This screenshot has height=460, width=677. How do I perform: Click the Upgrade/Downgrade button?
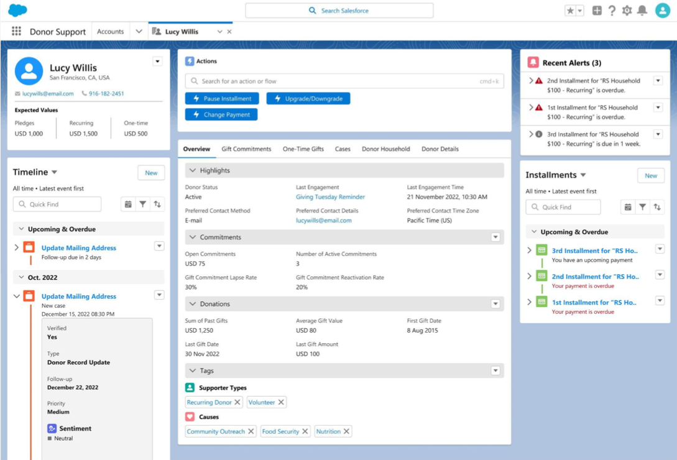point(308,98)
